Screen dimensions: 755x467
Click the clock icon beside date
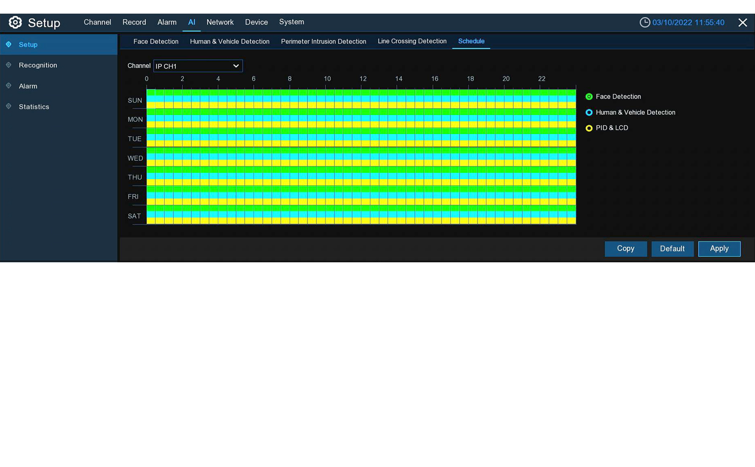pyautogui.click(x=644, y=23)
